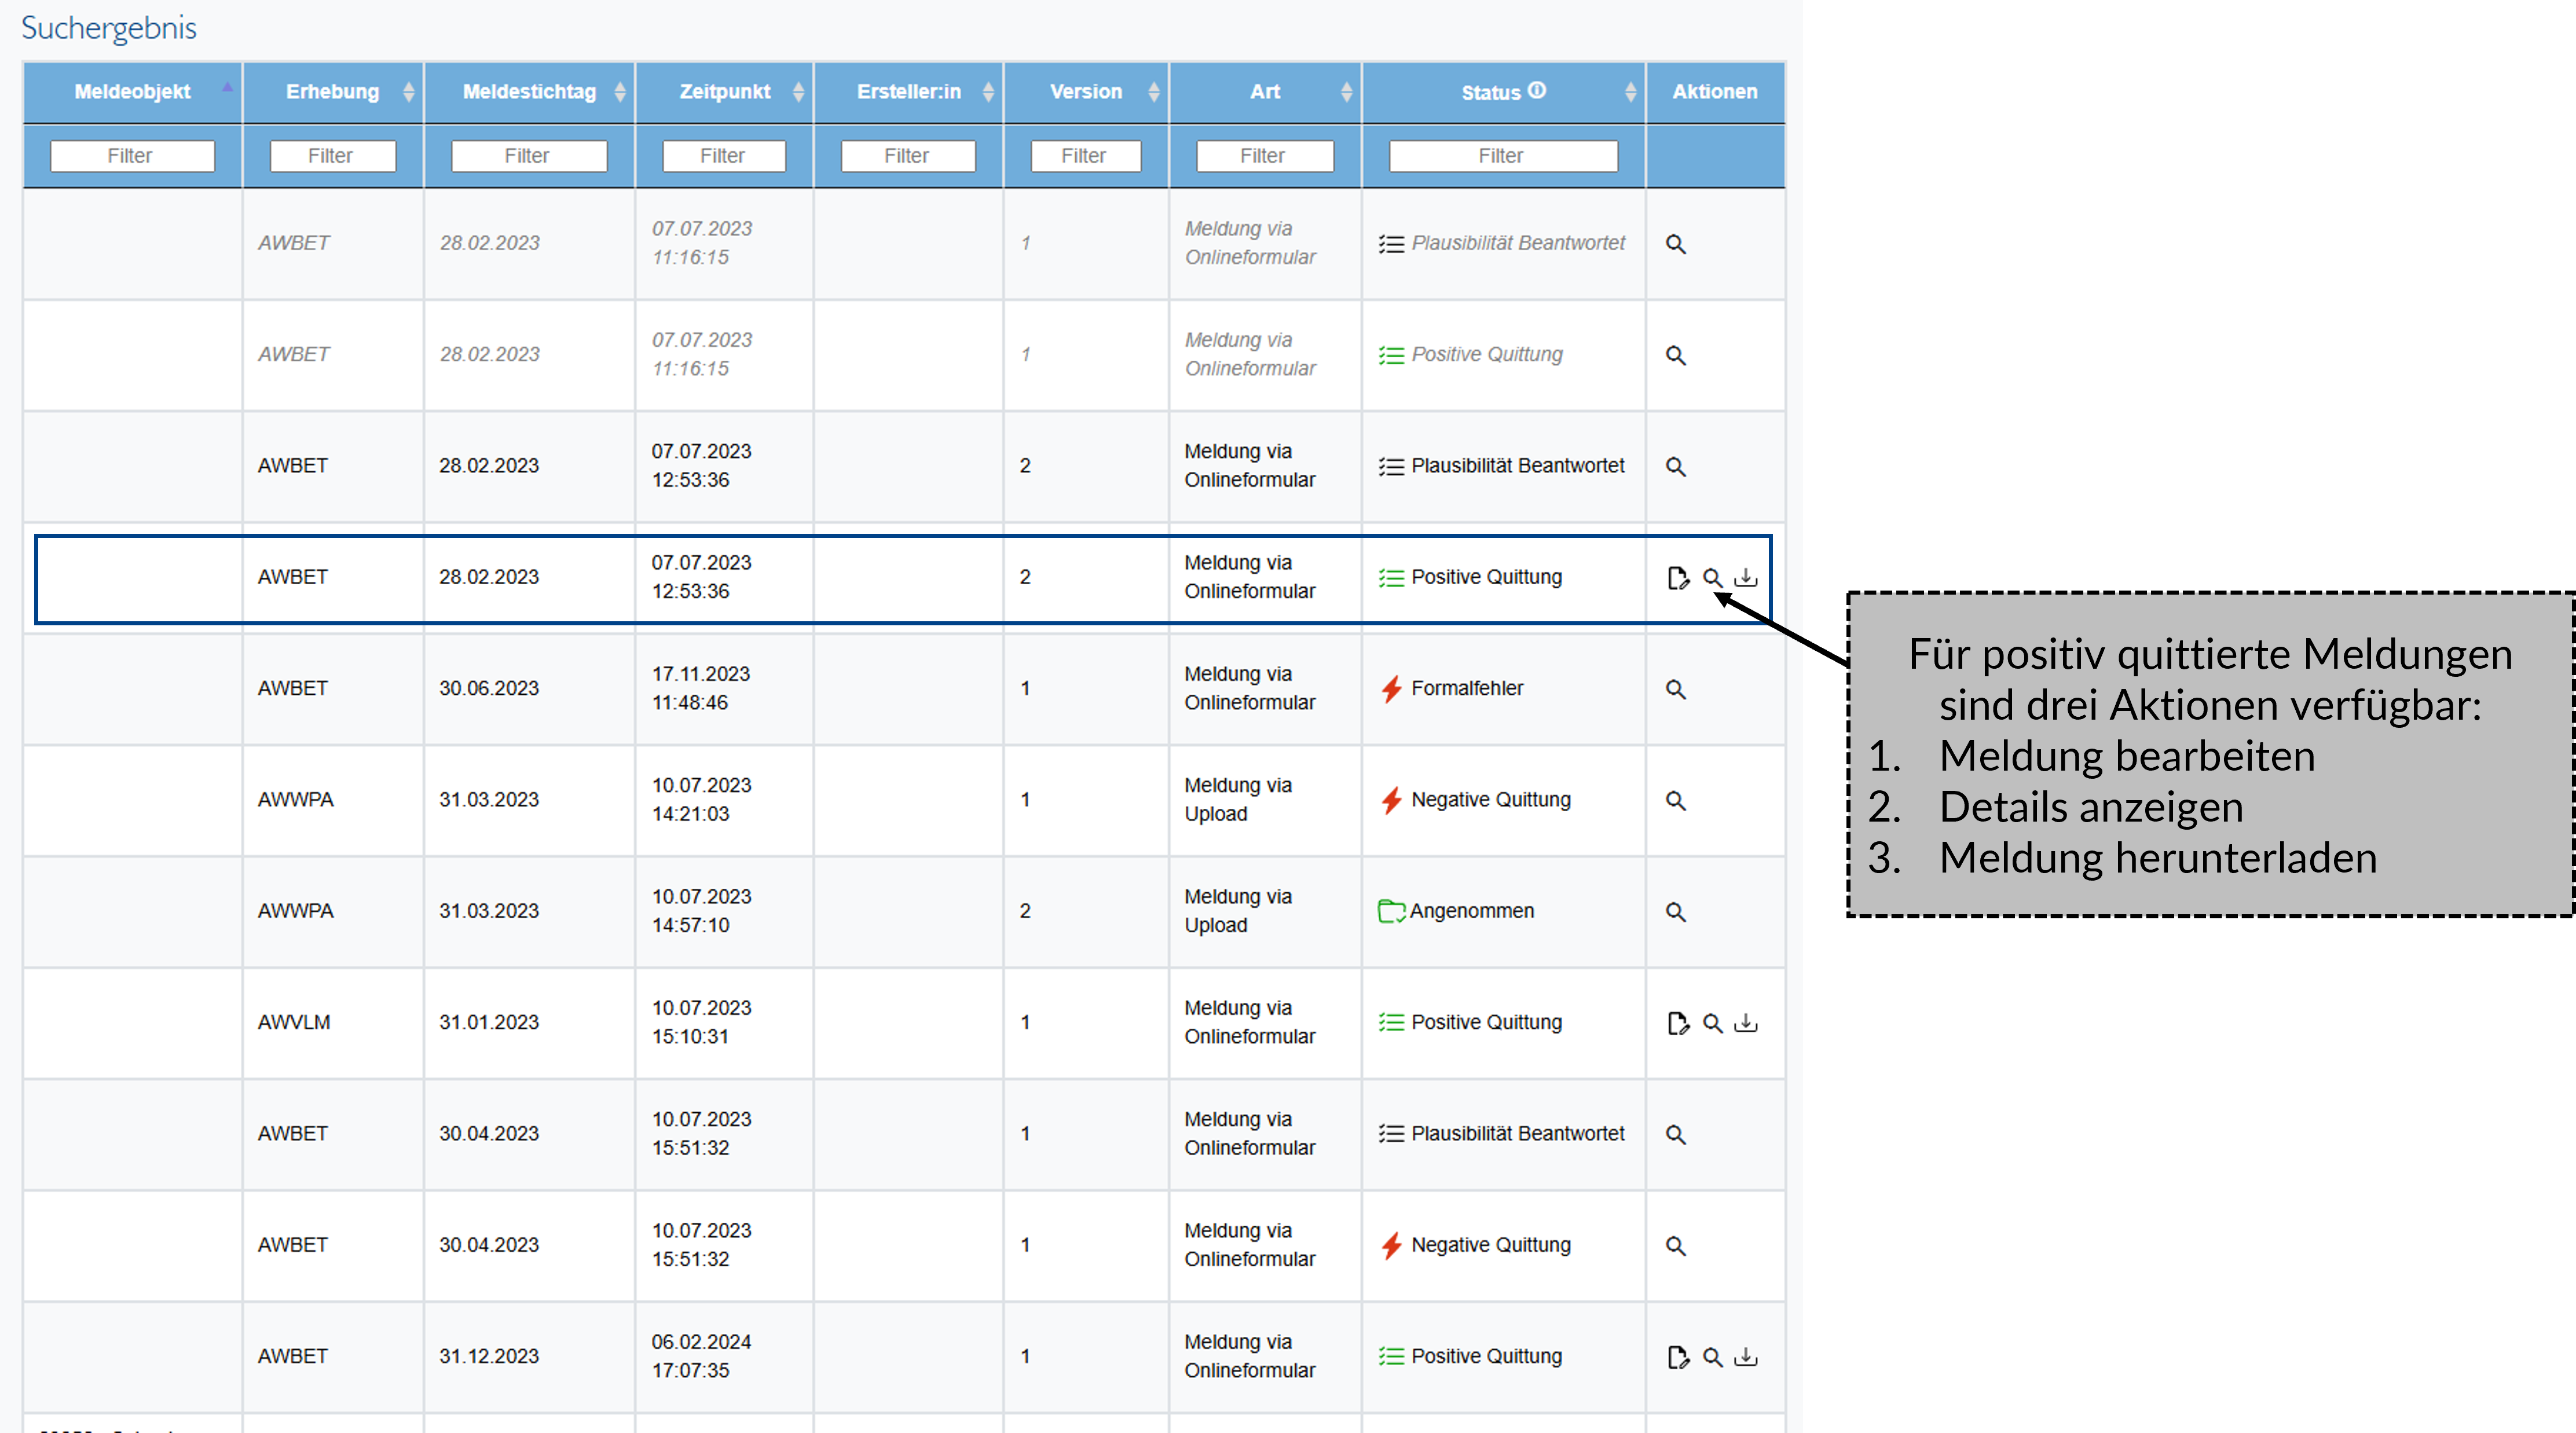View details of the Formalfehler report
Image resolution: width=2576 pixels, height=1433 pixels.
[1675, 689]
